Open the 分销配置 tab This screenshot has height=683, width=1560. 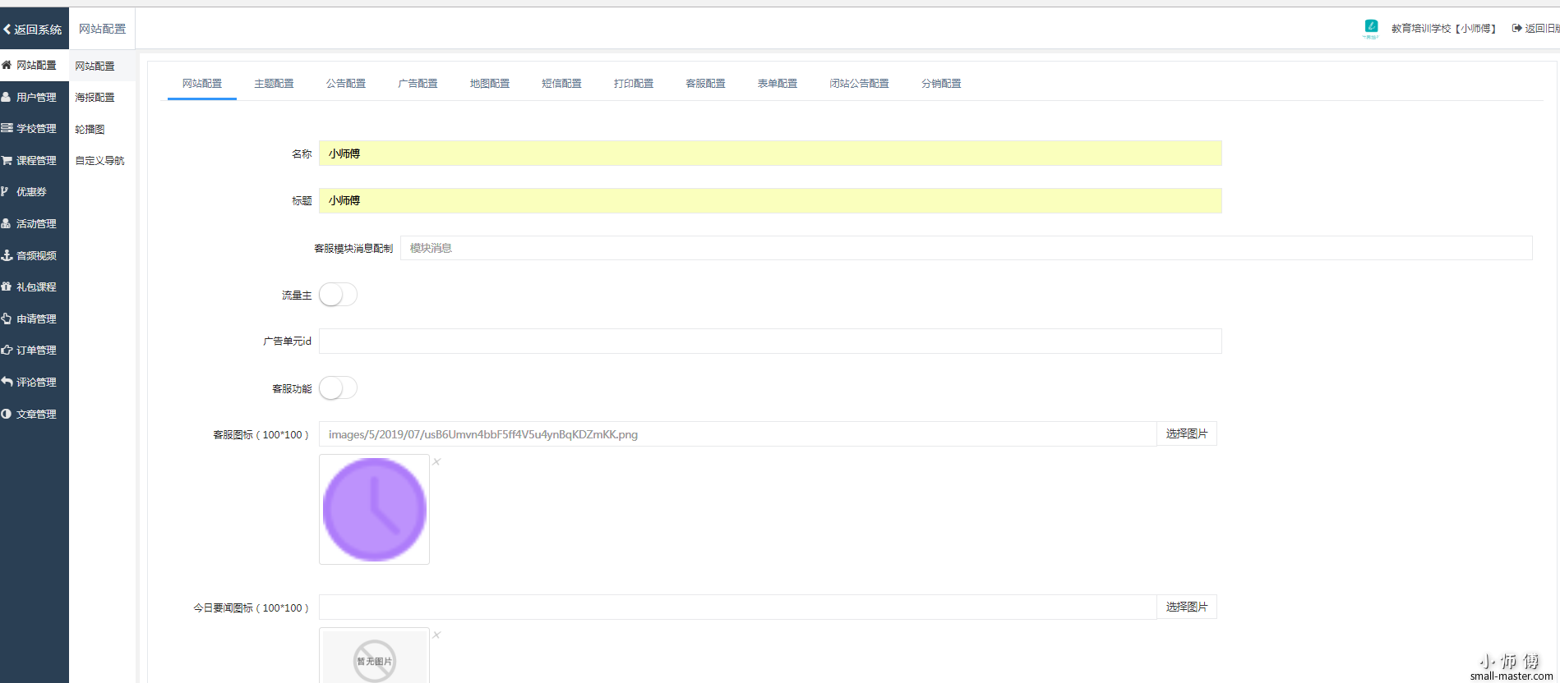coord(941,84)
